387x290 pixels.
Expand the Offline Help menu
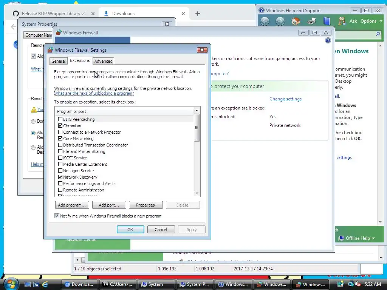pos(357,238)
